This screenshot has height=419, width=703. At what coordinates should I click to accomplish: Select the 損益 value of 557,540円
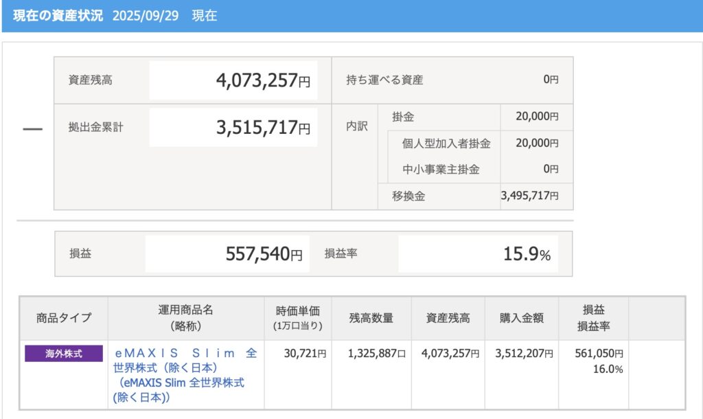tap(264, 254)
